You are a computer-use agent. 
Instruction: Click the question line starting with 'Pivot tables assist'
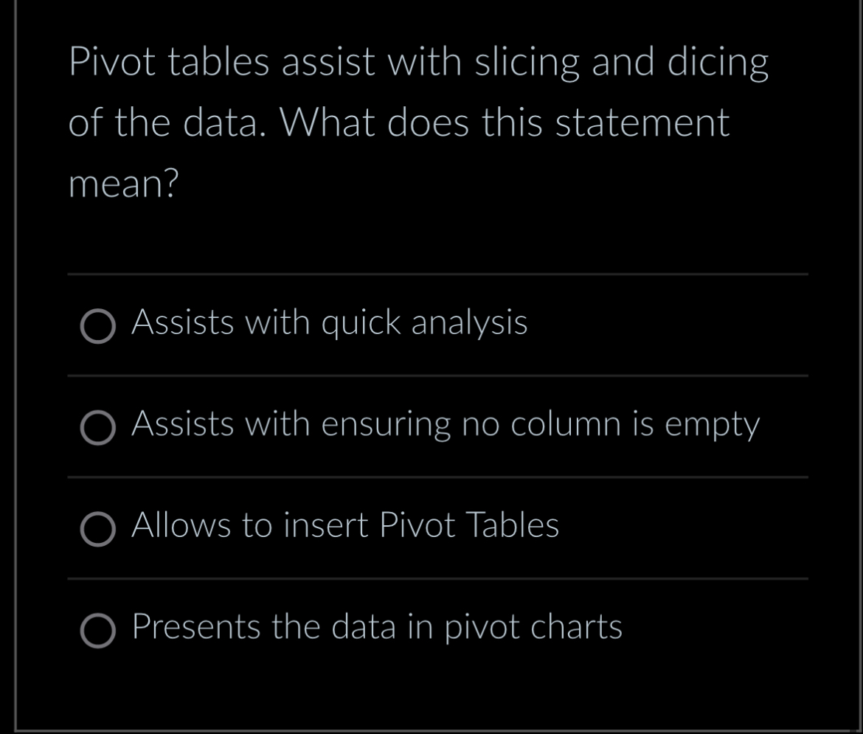(x=418, y=63)
